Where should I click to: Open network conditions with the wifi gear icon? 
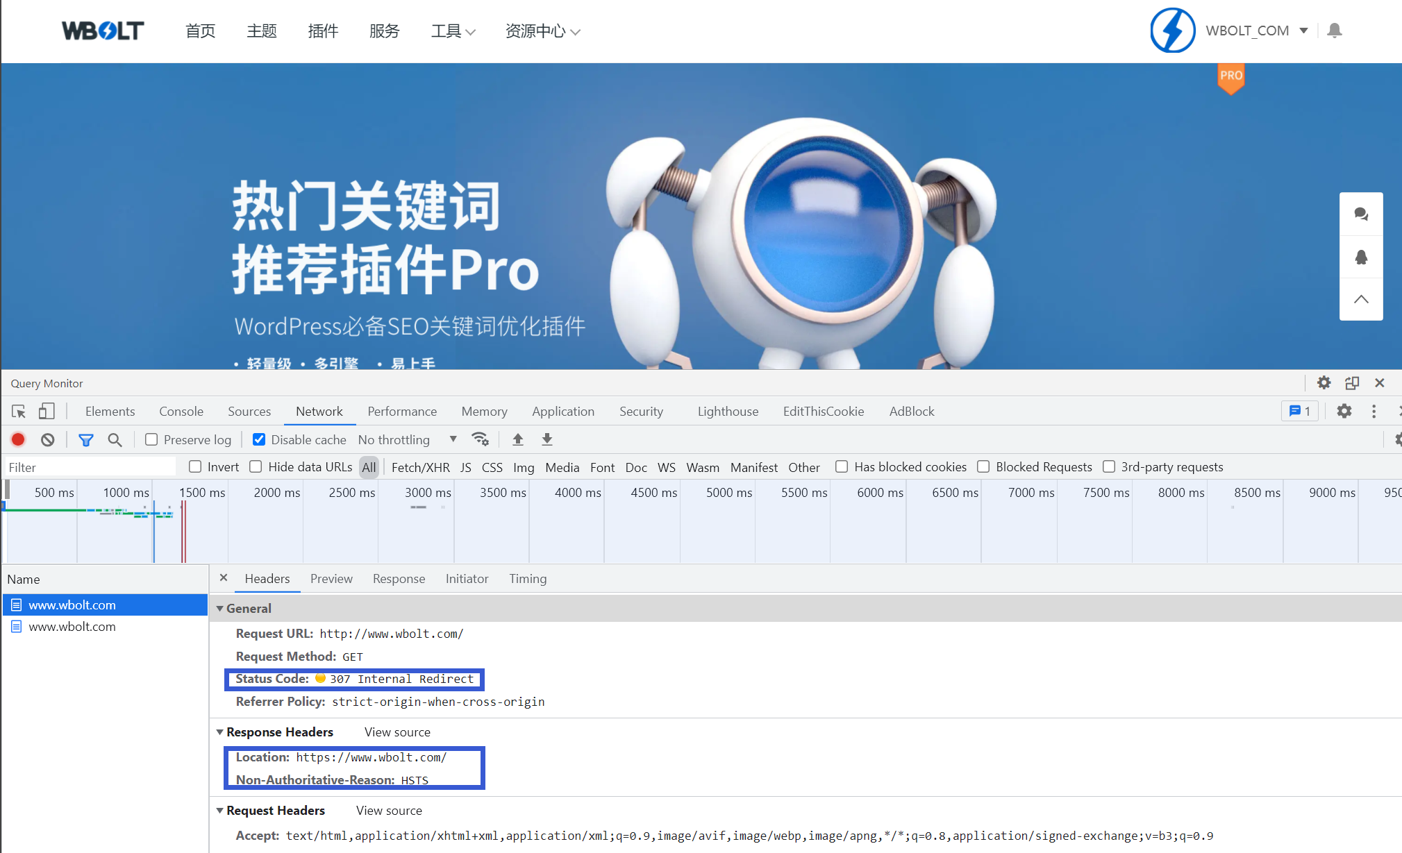click(480, 439)
